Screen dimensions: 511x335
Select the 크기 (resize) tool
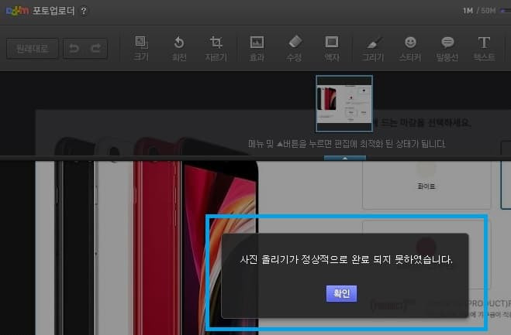[x=141, y=49]
